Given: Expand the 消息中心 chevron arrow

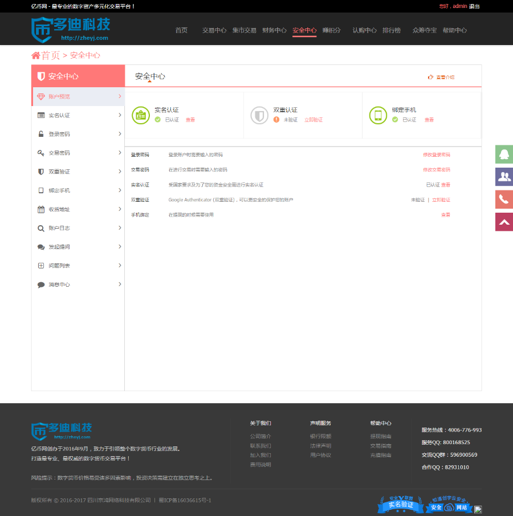Looking at the screenshot, I should [120, 284].
